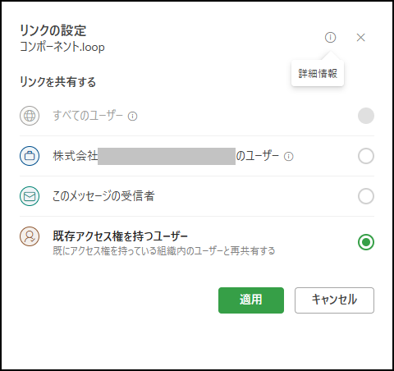The width and height of the screenshot is (394, 371).
Task: Click the briefcase icon for company users
Action: point(30,156)
